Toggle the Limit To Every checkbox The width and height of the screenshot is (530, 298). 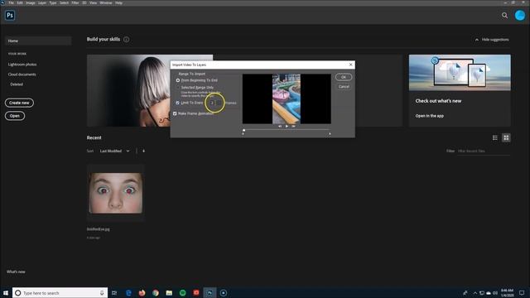coord(177,103)
